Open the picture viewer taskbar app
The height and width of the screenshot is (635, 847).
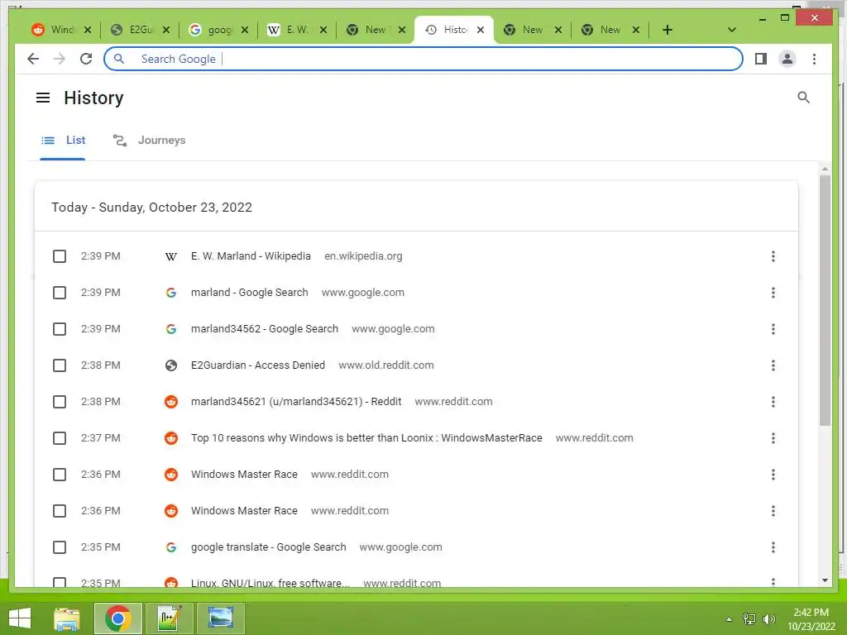(220, 618)
